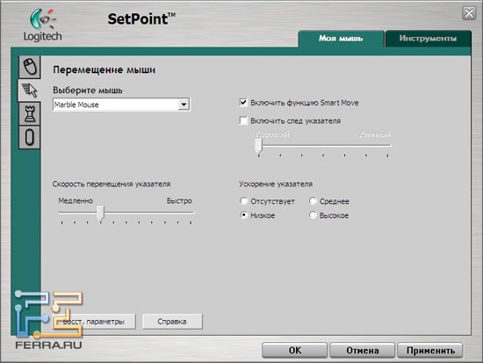Open the mouse button settings icon
The image size is (483, 363).
tap(30, 67)
